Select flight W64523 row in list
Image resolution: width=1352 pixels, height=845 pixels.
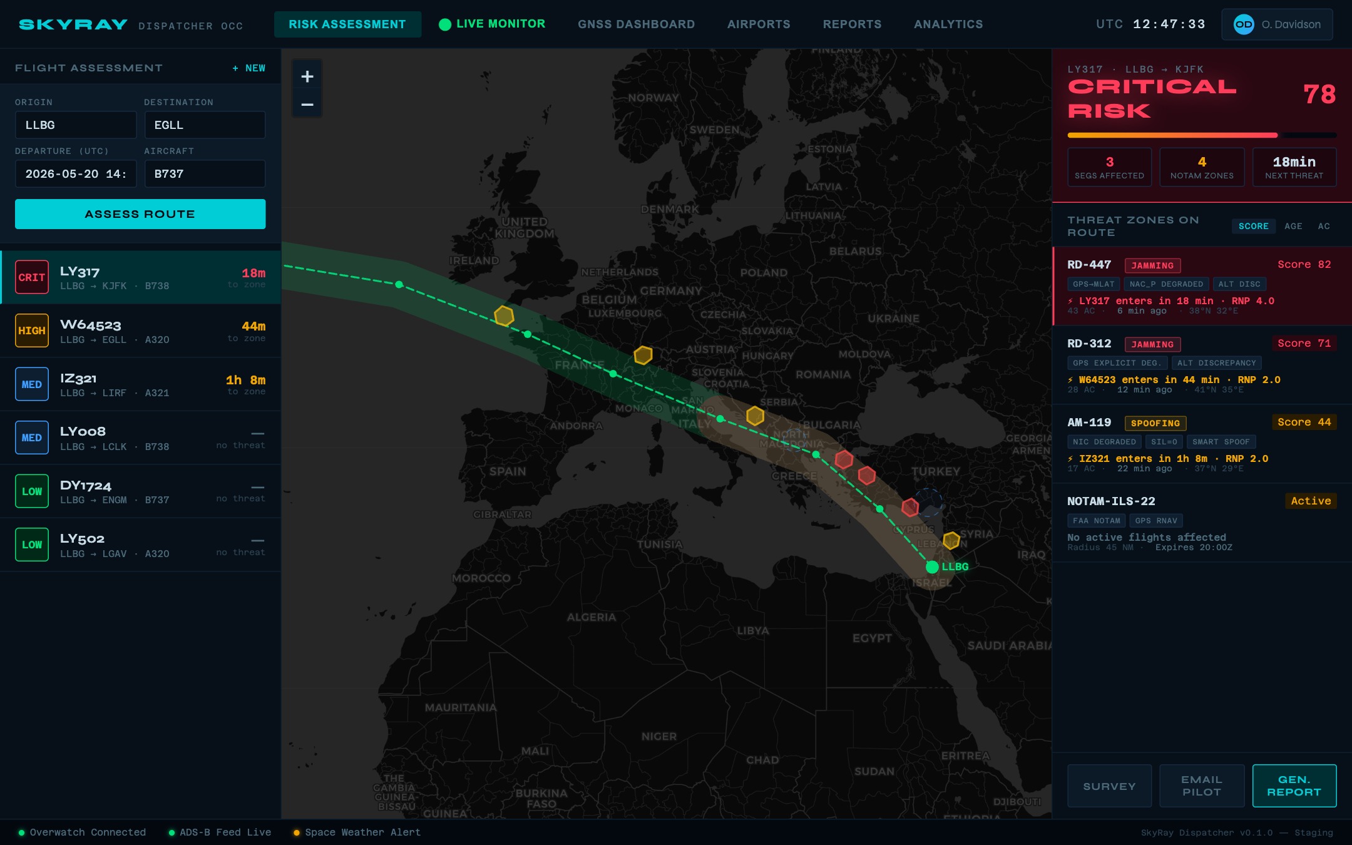coord(140,330)
